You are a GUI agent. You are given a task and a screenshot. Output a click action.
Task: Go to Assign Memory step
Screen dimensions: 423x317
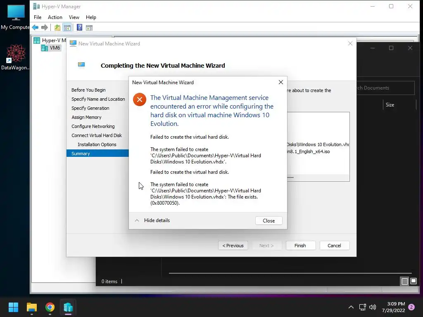(86, 117)
